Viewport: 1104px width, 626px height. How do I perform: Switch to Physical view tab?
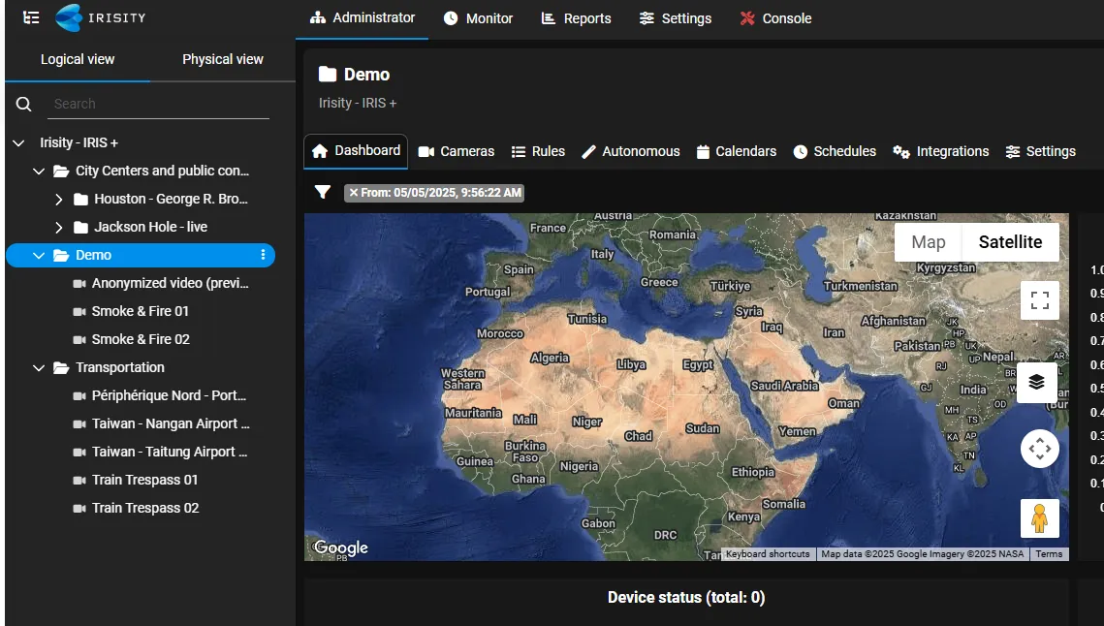click(x=223, y=60)
